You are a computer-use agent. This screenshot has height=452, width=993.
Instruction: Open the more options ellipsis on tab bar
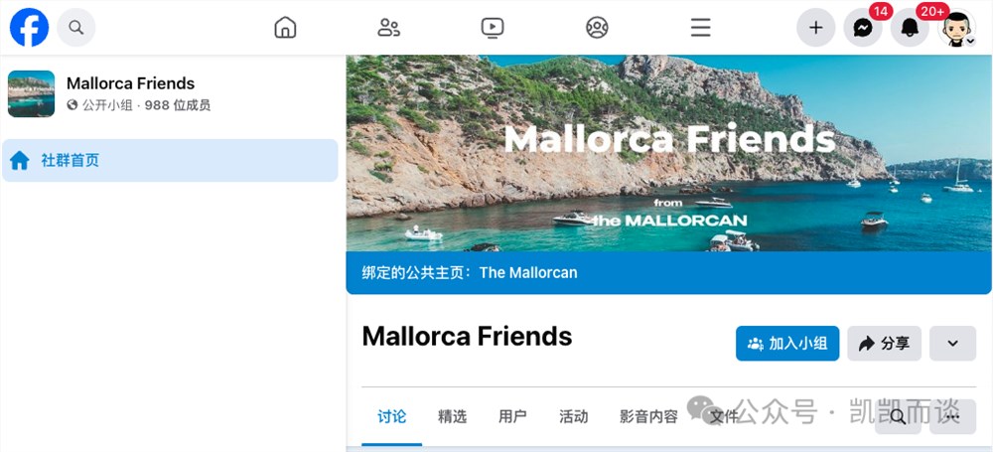coord(952,416)
